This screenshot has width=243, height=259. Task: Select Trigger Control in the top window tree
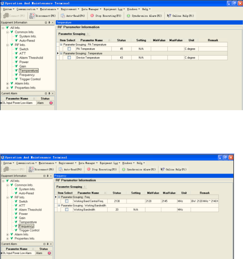30,79
